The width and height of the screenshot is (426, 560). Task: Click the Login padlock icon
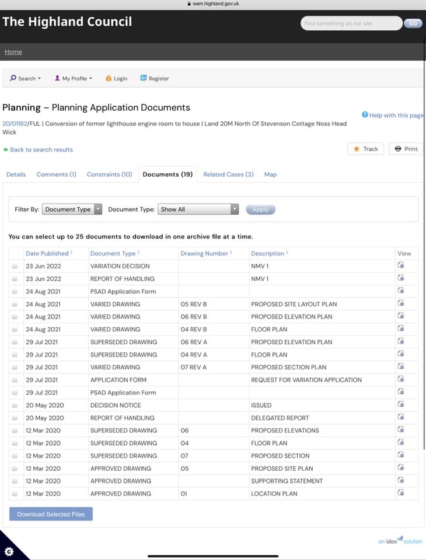tap(109, 78)
